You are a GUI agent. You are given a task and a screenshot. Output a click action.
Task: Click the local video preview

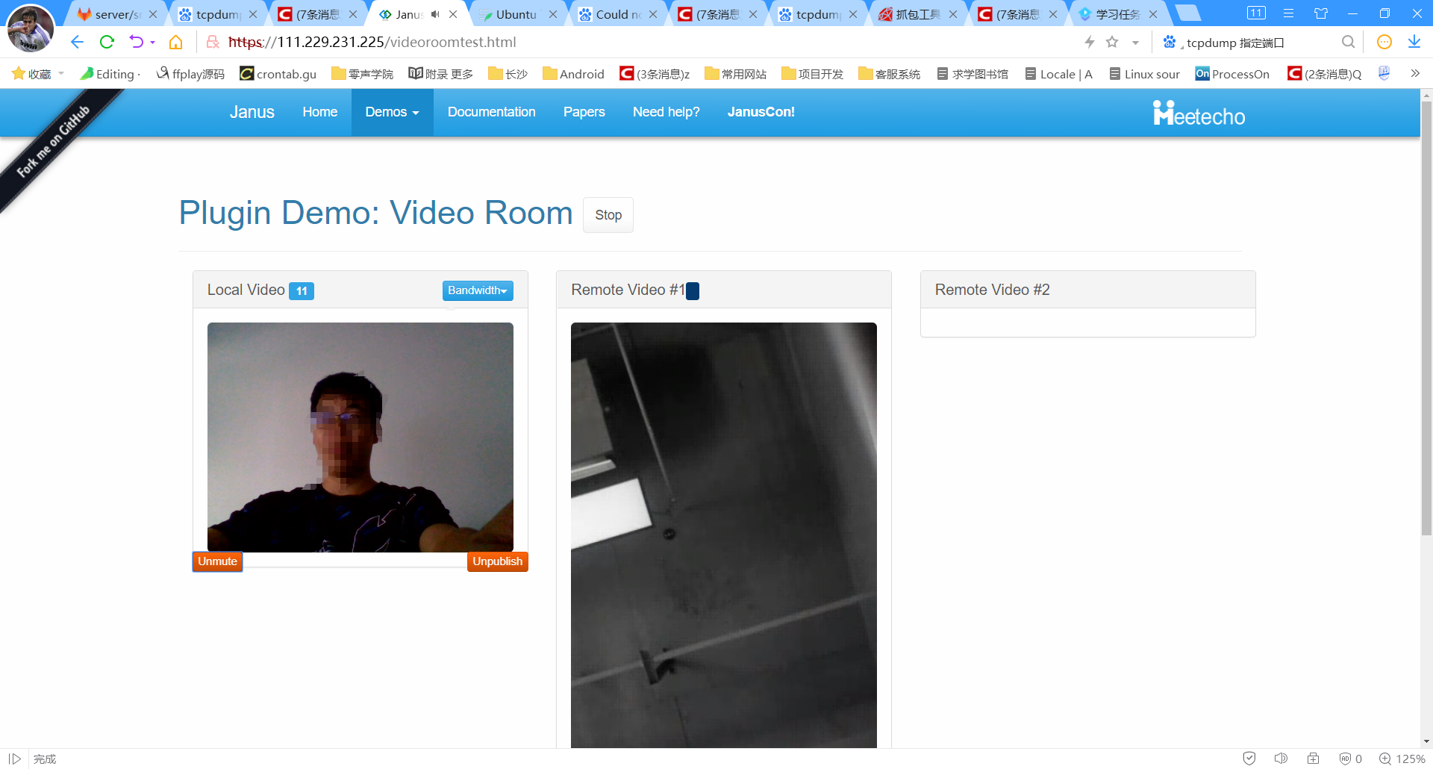pos(360,438)
